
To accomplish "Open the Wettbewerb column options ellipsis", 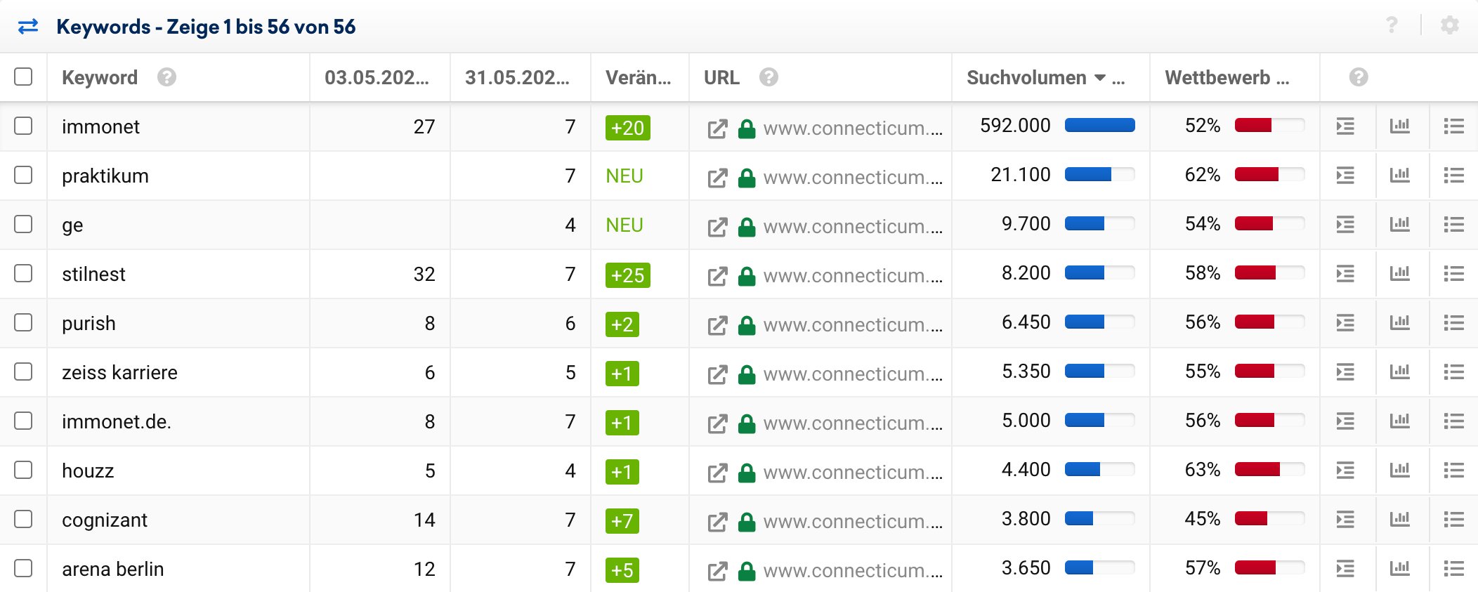I will click(1283, 79).
